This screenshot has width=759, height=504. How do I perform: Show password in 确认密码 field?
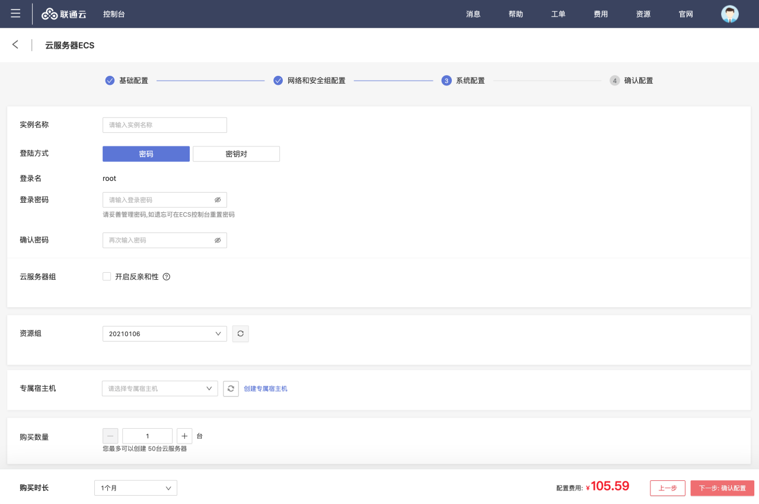click(218, 240)
